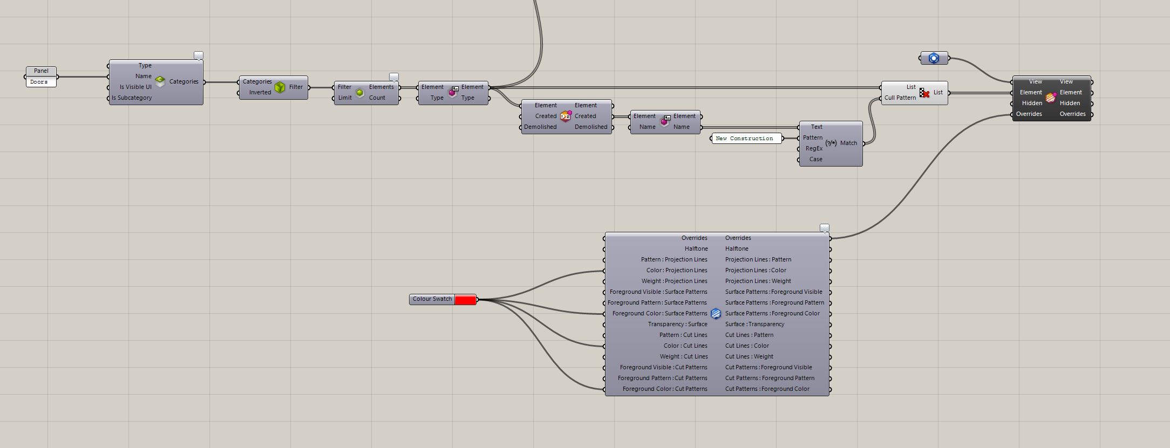
Task: Click Categories output on Query Categories component
Action: (183, 81)
